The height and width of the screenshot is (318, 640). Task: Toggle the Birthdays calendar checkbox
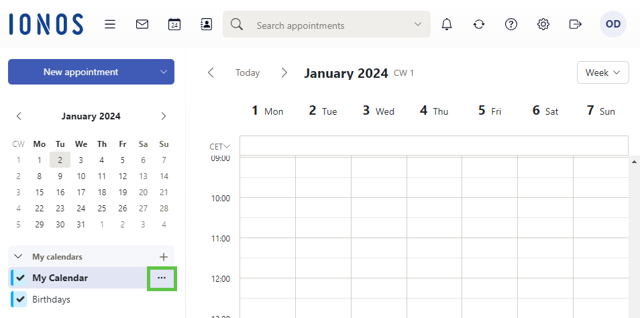[21, 299]
